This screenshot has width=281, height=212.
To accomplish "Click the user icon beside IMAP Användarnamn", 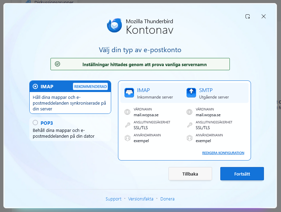I will tap(128, 138).
